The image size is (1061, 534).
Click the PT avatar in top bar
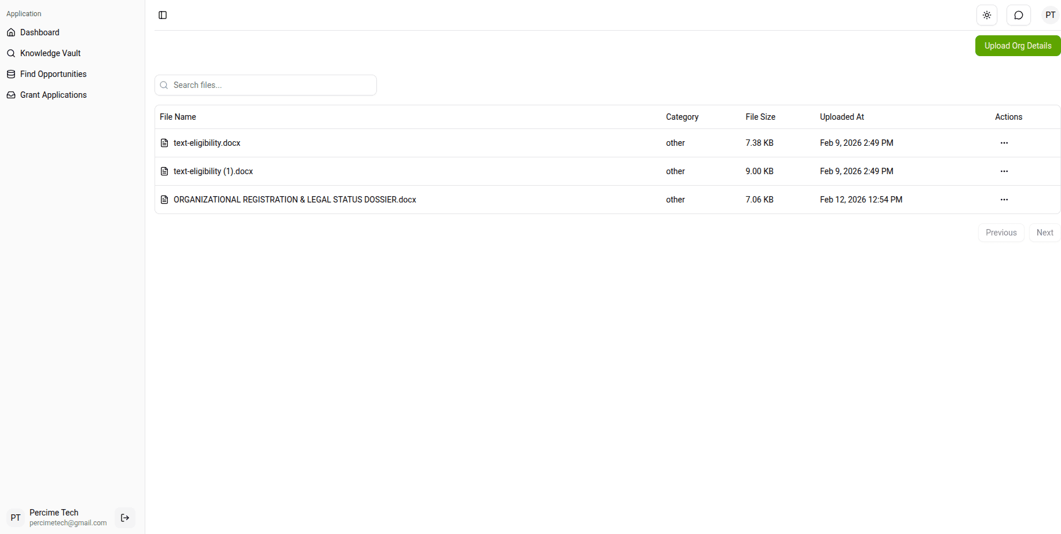[1050, 15]
